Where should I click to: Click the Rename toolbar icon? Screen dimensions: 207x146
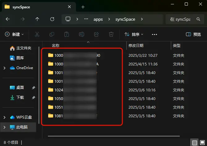click(x=82, y=34)
